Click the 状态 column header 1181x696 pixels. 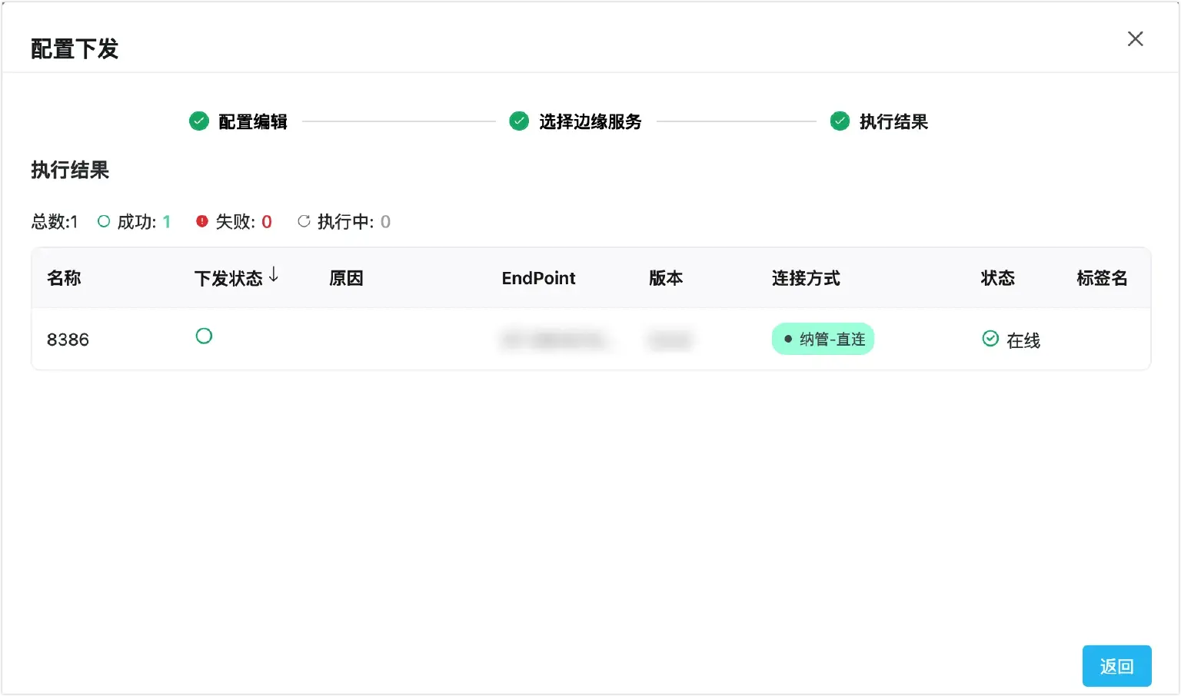(x=998, y=278)
